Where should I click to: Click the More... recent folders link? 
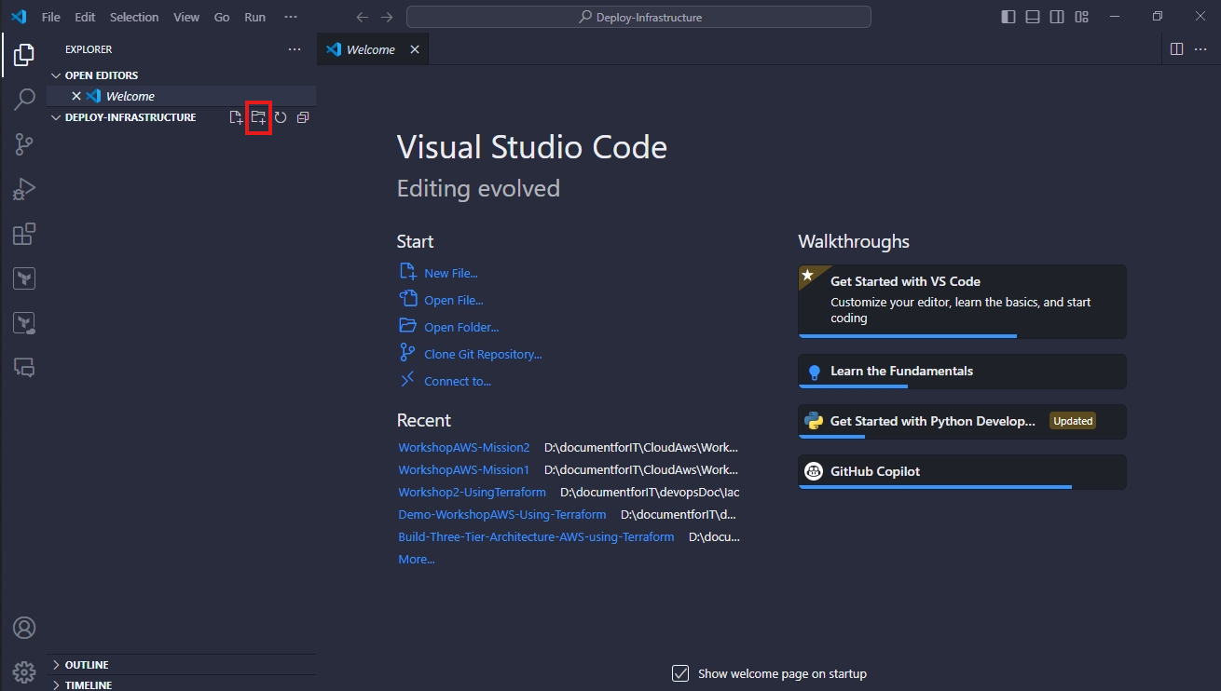pos(417,559)
